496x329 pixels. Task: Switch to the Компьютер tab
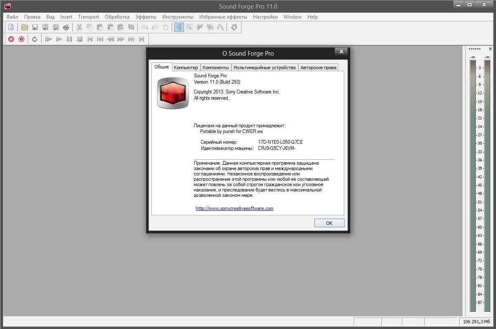click(186, 68)
